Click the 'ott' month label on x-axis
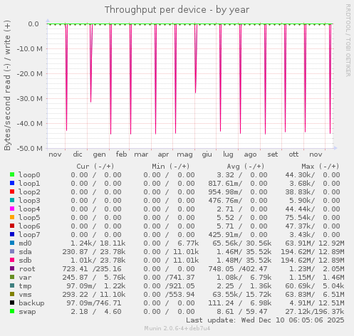Viewport: 354px width, 336px height. tap(293, 154)
